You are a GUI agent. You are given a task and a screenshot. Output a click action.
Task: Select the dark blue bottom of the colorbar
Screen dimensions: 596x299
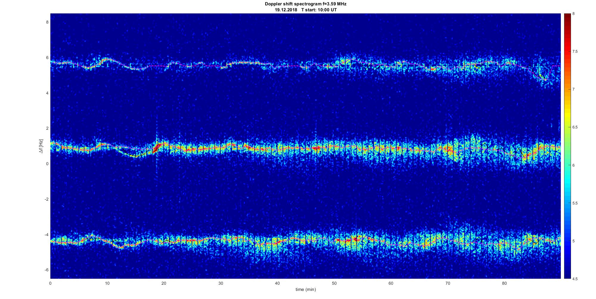567,276
